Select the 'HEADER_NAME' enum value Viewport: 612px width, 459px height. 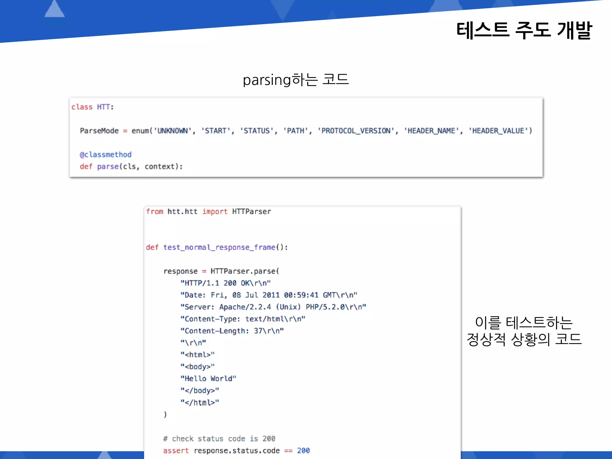click(x=431, y=131)
